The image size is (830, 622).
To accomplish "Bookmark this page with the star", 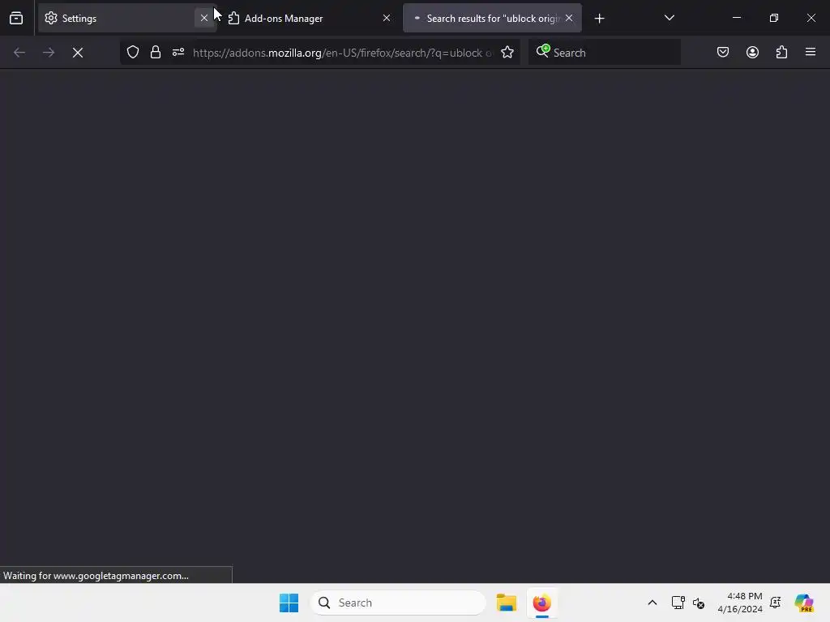I will click(507, 53).
